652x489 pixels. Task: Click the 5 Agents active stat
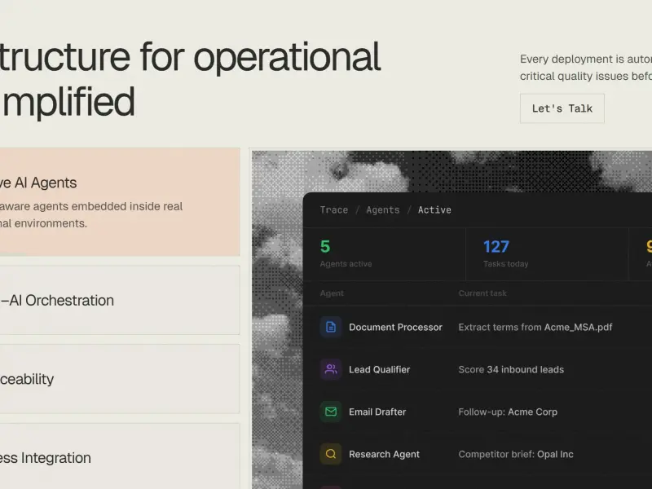pyautogui.click(x=385, y=253)
